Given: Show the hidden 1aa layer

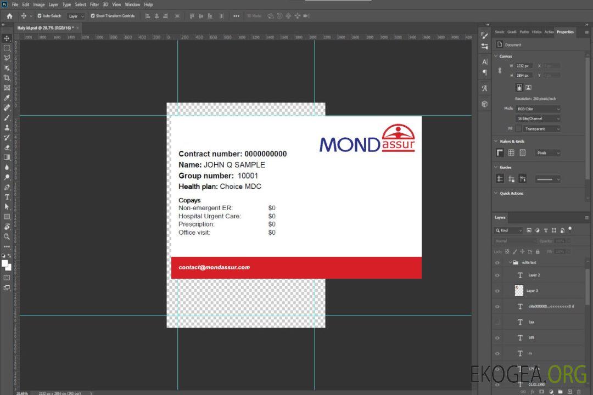Looking at the screenshot, I should pos(497,322).
